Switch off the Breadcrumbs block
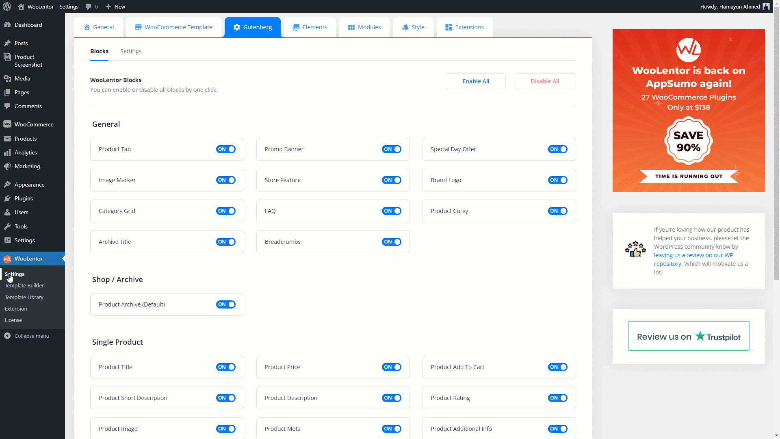This screenshot has height=439, width=780. pyautogui.click(x=391, y=242)
